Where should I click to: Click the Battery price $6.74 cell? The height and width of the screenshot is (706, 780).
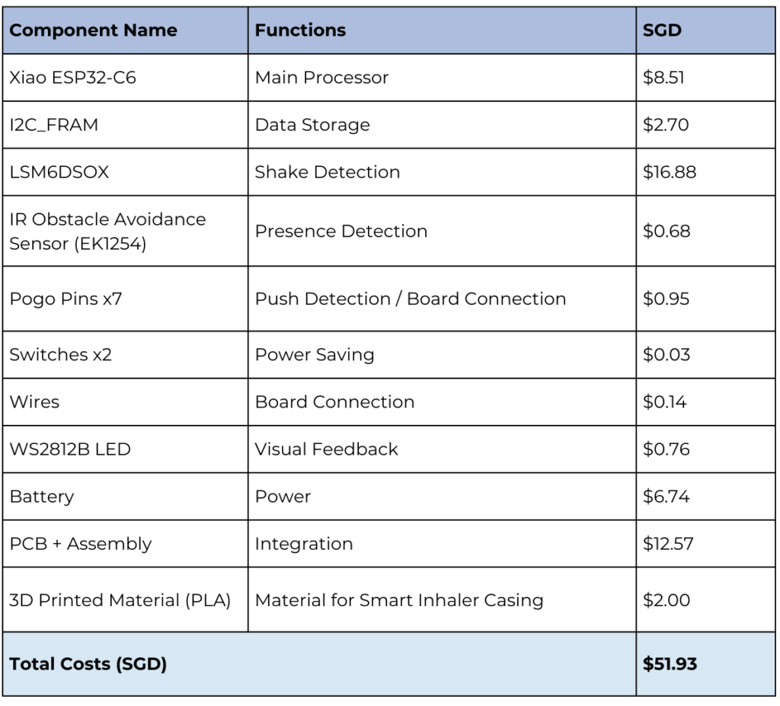(x=667, y=497)
